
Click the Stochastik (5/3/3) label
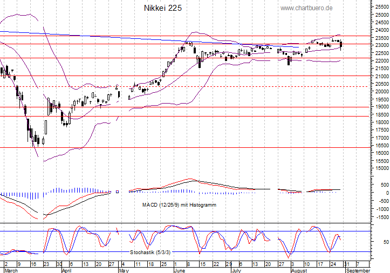click(150, 252)
